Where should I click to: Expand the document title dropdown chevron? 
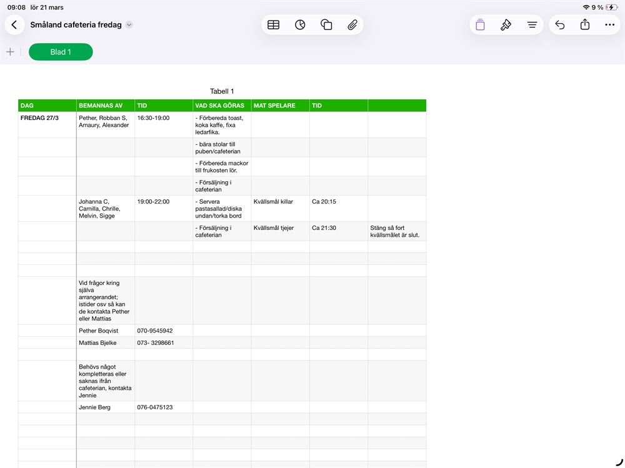point(129,25)
